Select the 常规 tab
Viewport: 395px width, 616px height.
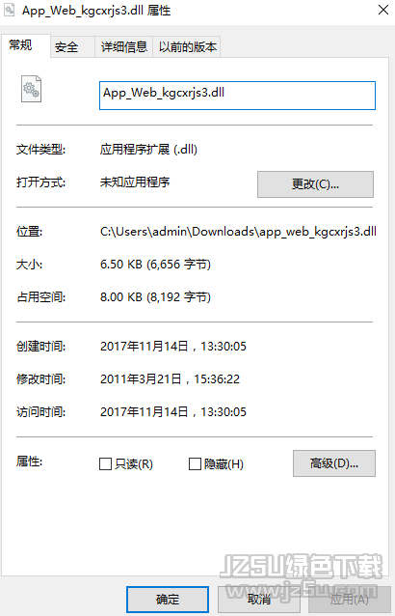(x=26, y=46)
